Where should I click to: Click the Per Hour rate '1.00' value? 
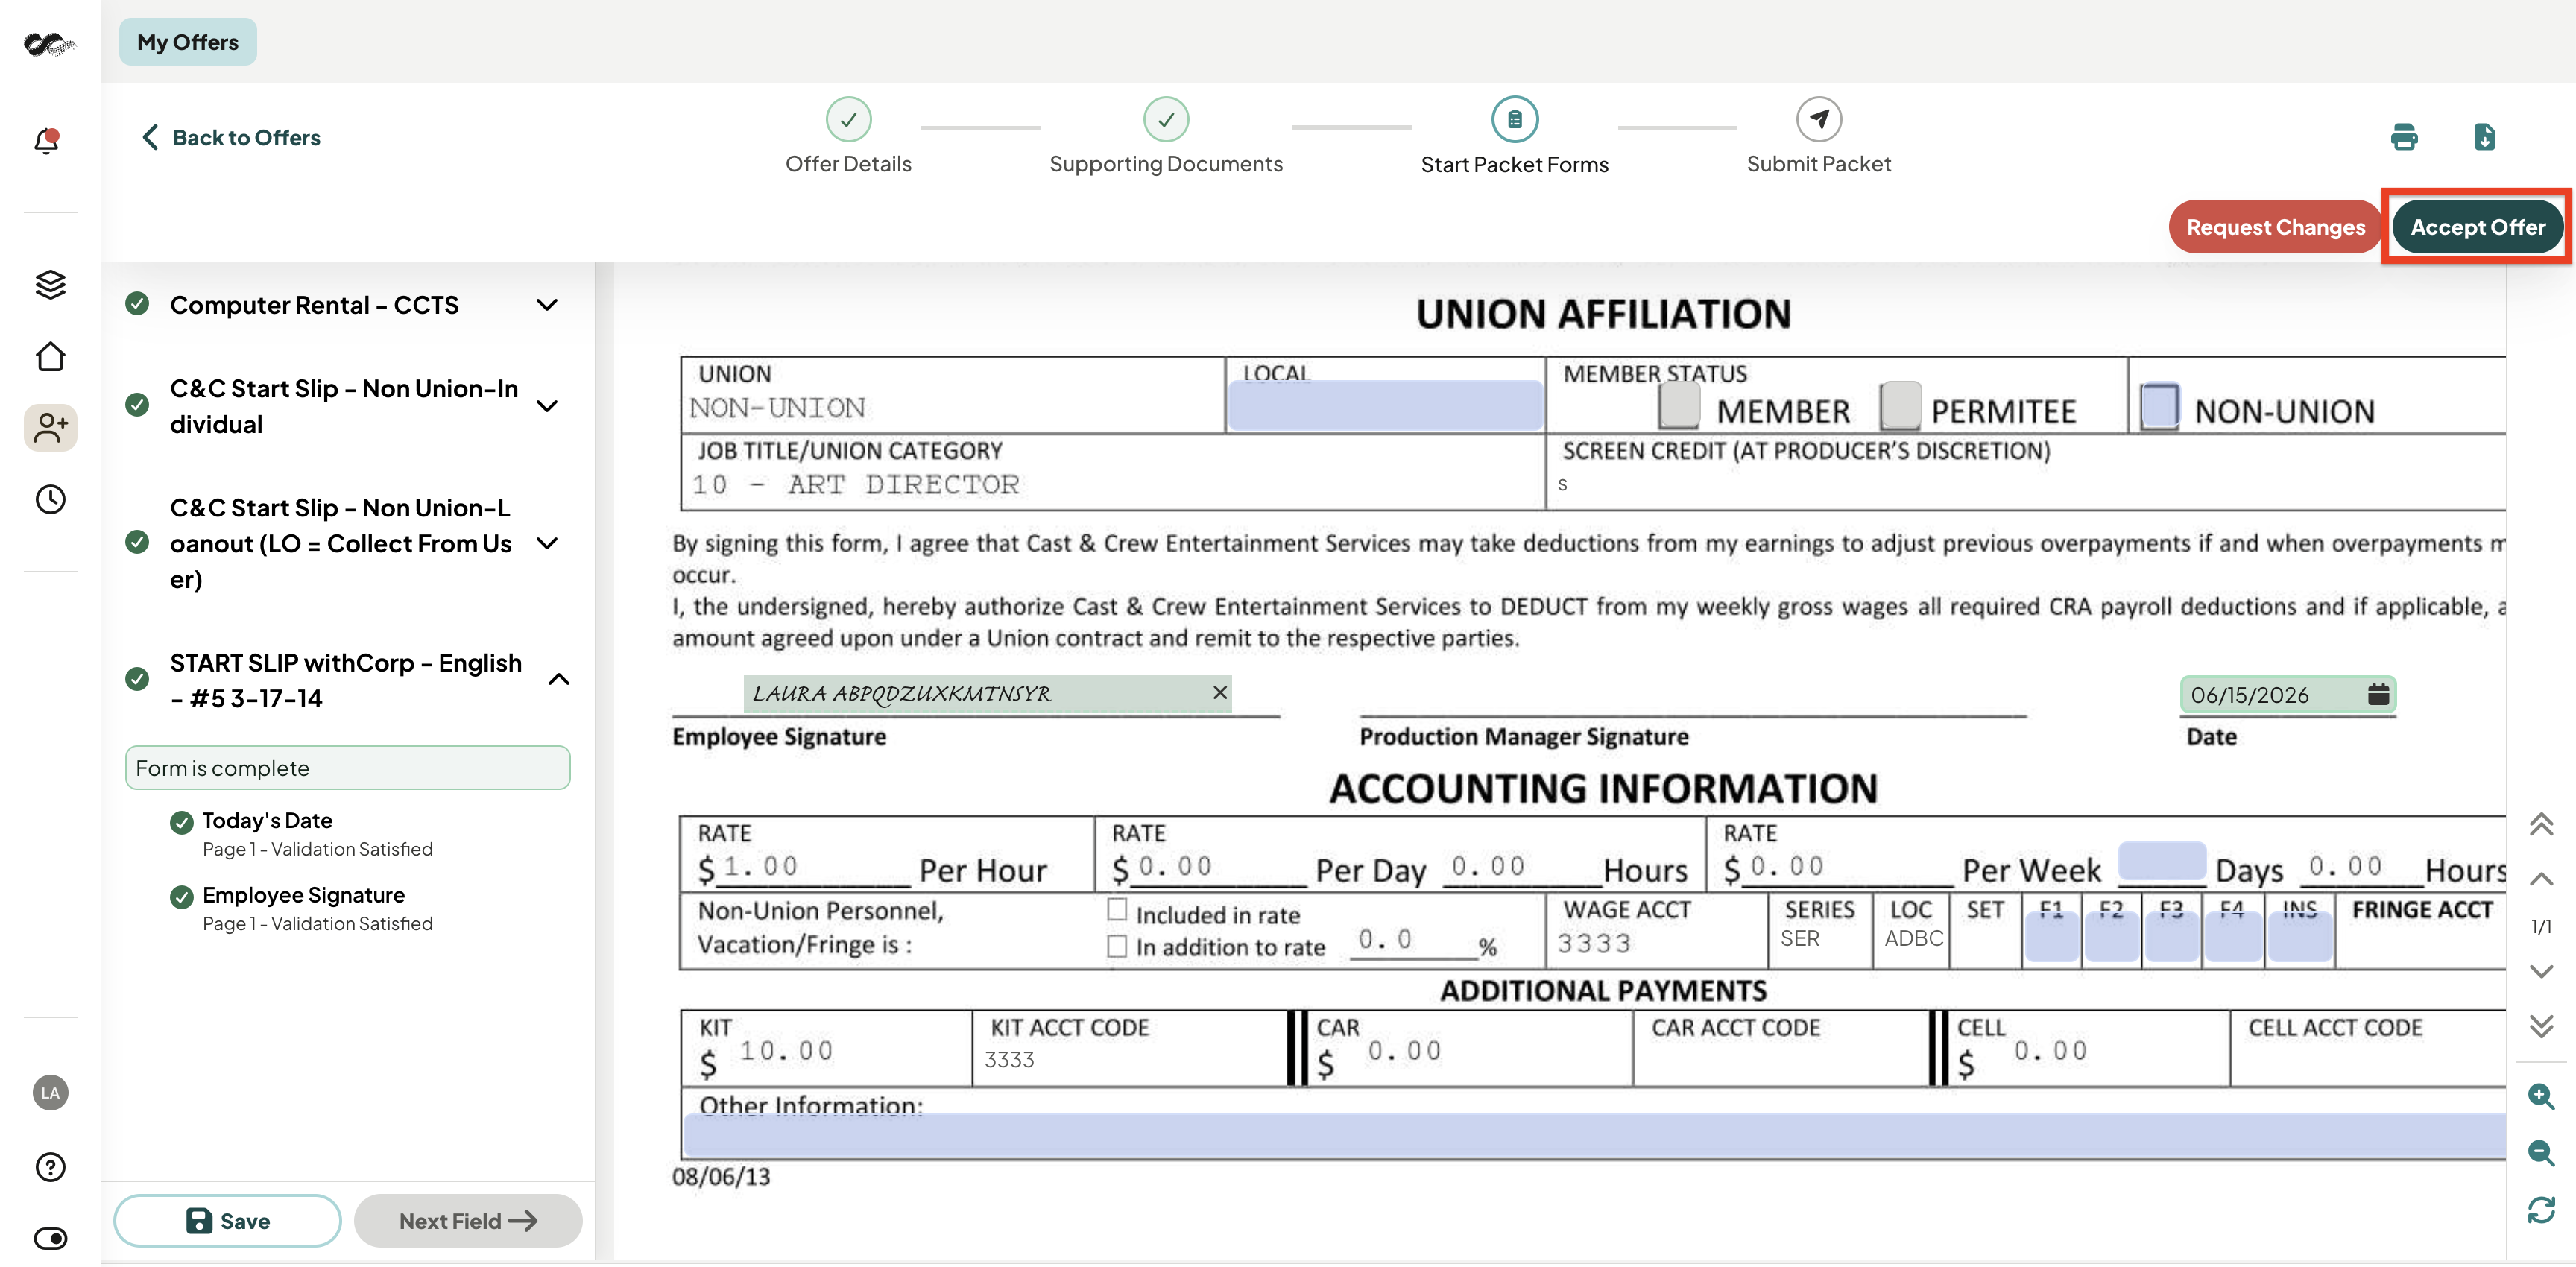coord(761,866)
